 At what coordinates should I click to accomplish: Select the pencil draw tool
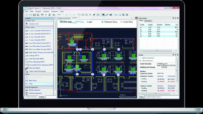pyautogui.click(x=107, y=15)
